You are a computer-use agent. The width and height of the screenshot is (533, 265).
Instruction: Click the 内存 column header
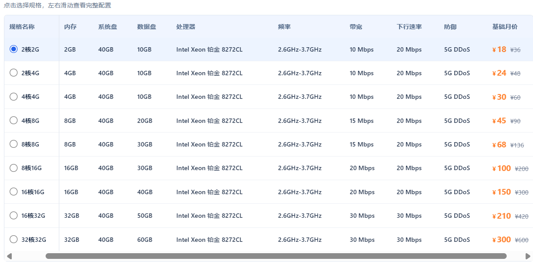tap(70, 27)
